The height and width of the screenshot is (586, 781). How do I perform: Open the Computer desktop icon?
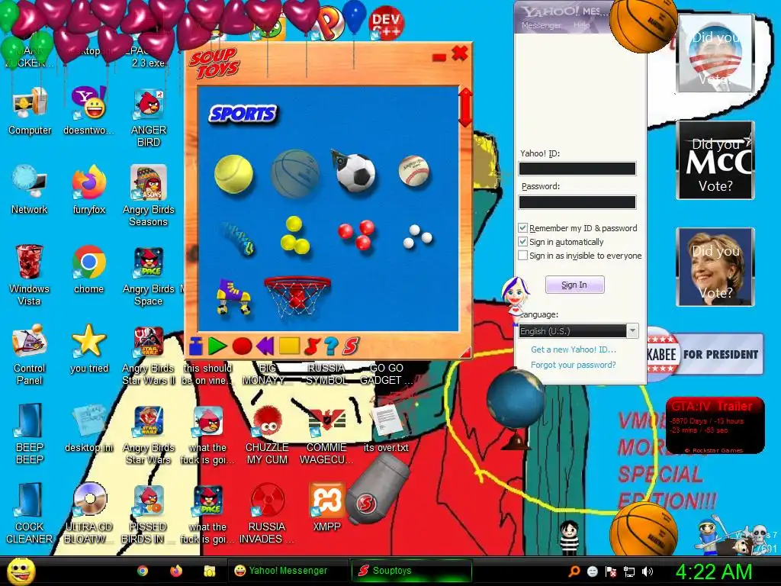30,111
